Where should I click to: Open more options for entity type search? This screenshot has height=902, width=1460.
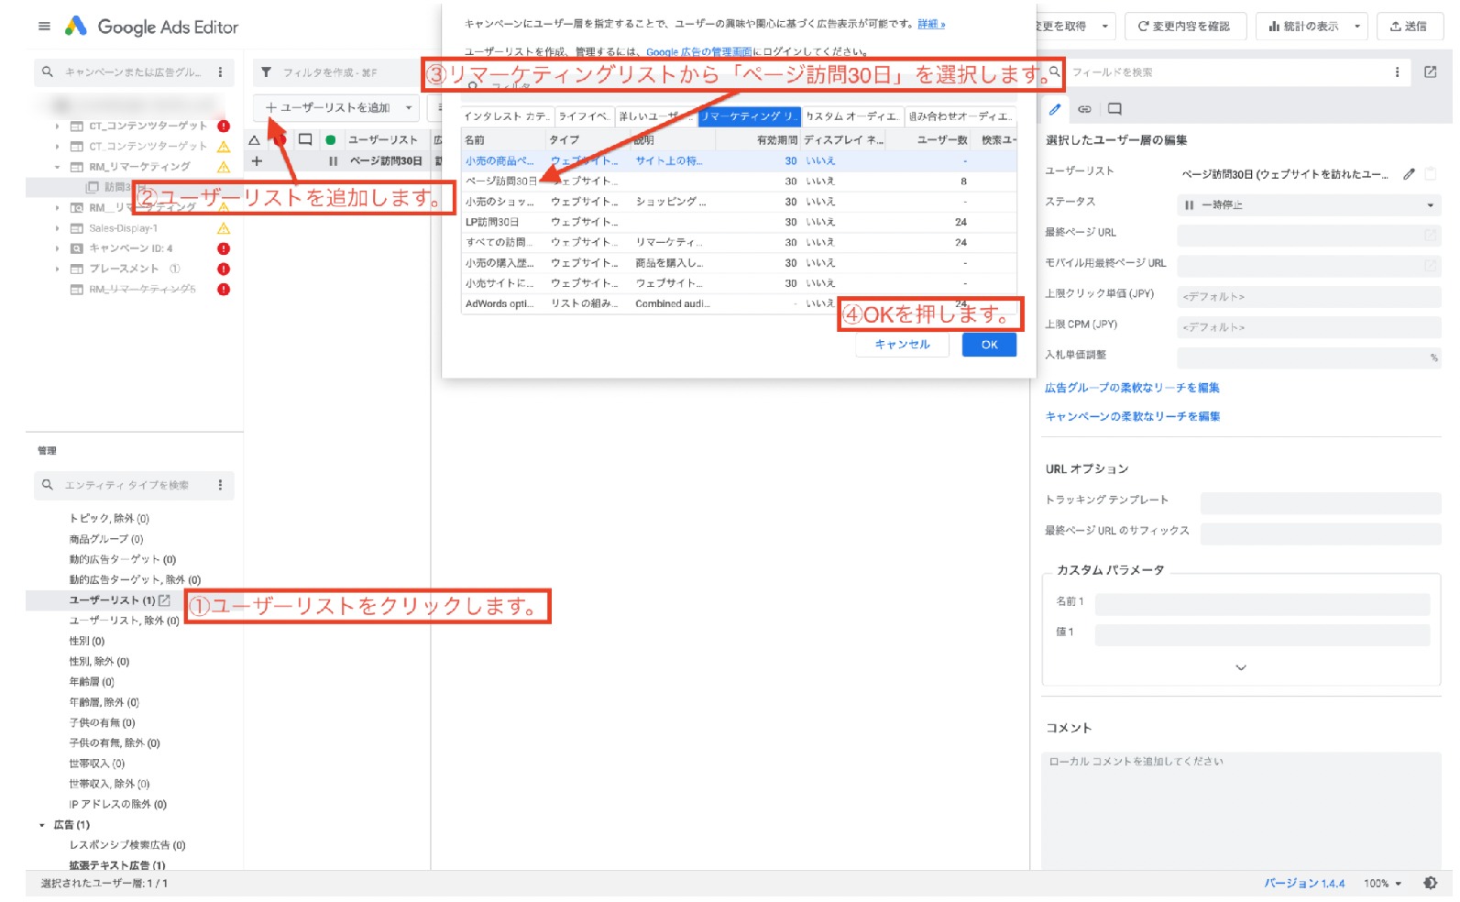220,484
